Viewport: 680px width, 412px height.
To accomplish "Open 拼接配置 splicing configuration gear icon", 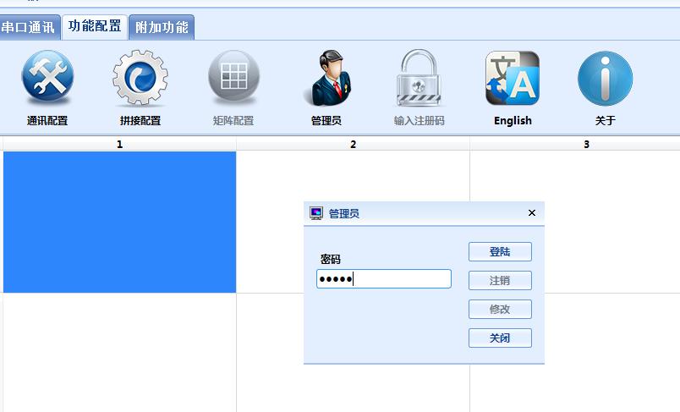I will coord(140,80).
